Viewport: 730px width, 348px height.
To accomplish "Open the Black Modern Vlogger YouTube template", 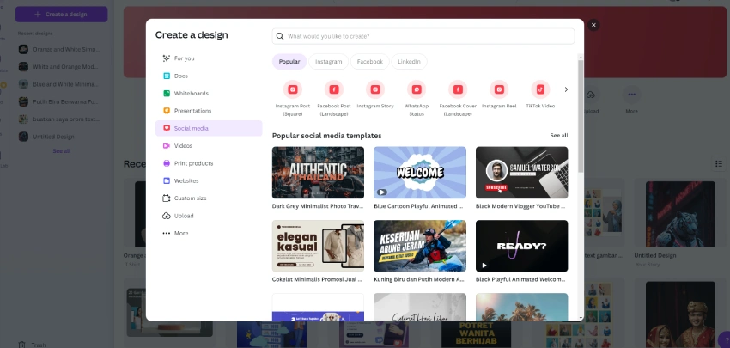I will [521, 173].
